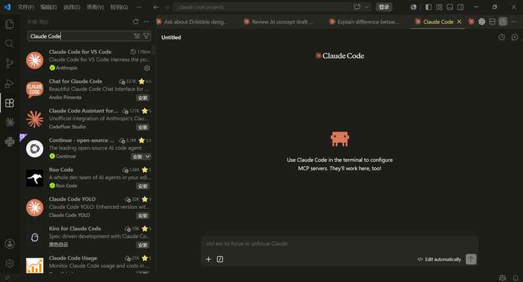Toggle the Edit automatically mode
Viewport: 523px width, 282px height.
[439, 259]
